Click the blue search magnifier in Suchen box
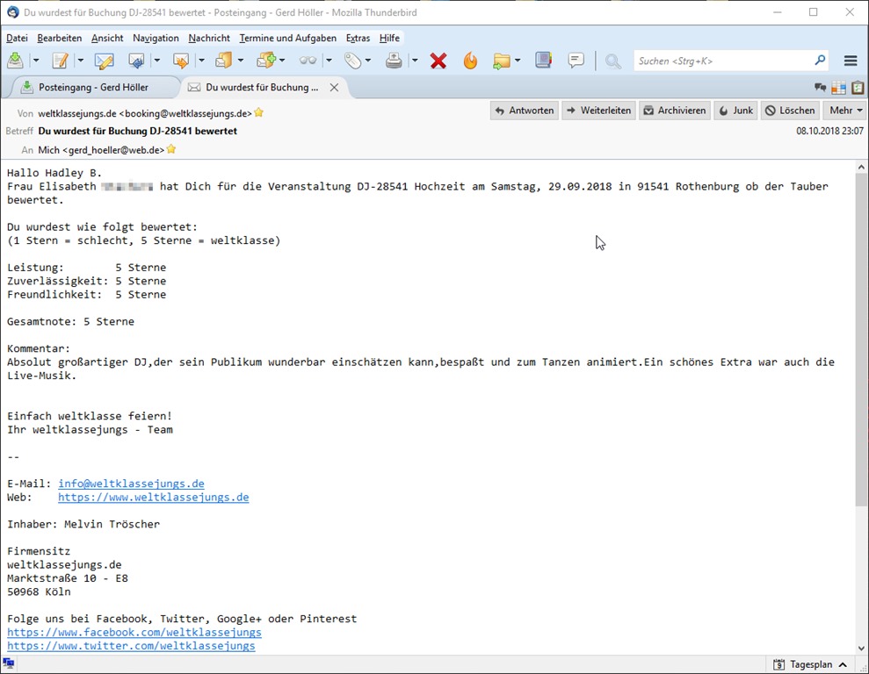Viewport: 869px width, 674px height. (820, 61)
